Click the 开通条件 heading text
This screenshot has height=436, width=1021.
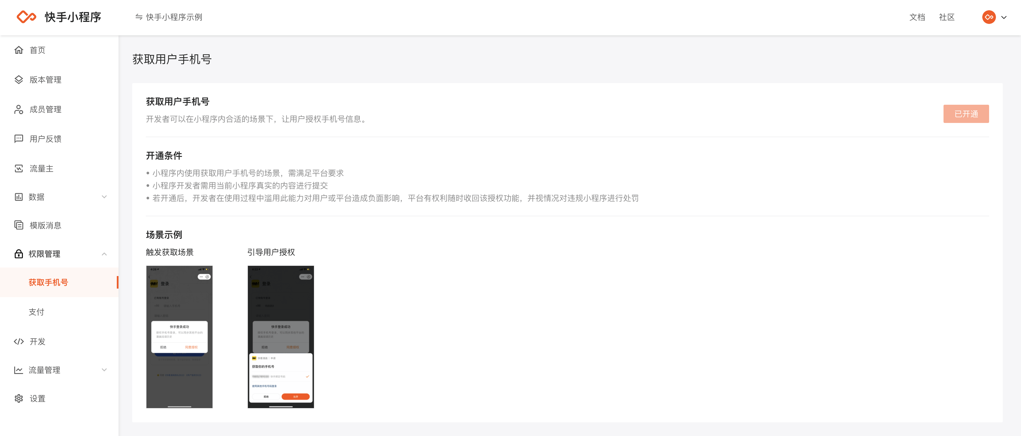(x=164, y=156)
